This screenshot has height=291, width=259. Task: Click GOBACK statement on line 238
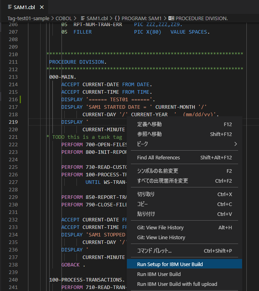[x=71, y=265]
